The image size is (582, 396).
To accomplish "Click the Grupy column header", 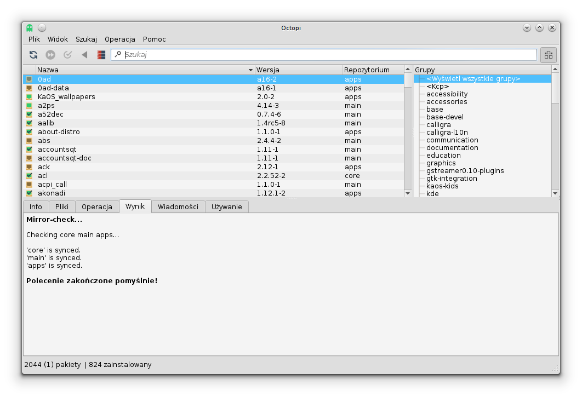I will (x=482, y=70).
